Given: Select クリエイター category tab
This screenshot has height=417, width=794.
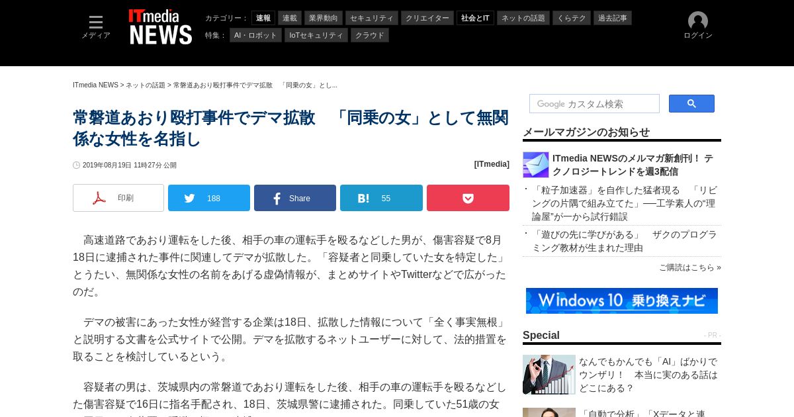Looking at the screenshot, I should (x=427, y=18).
